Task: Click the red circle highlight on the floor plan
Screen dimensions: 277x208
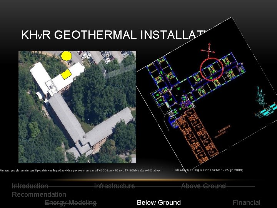Action: (x=212, y=69)
